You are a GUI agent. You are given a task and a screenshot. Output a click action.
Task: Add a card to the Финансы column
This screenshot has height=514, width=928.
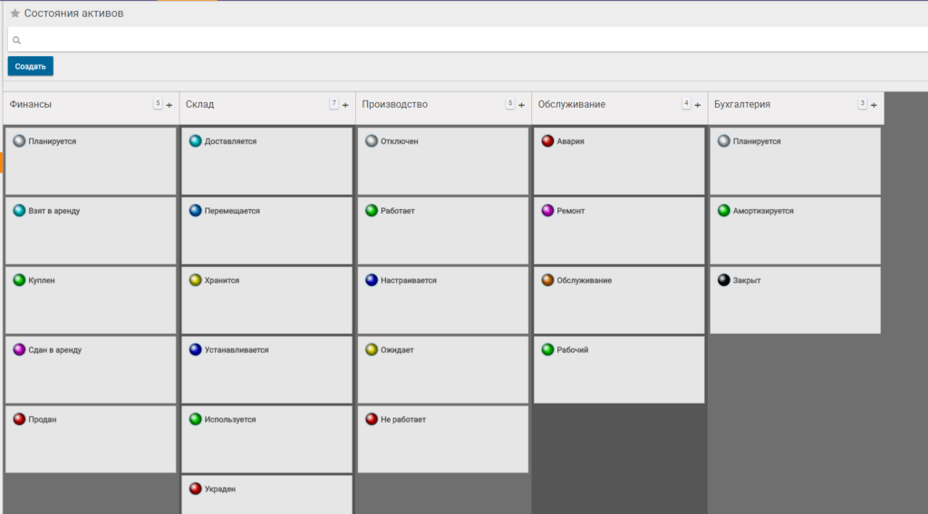tap(169, 105)
